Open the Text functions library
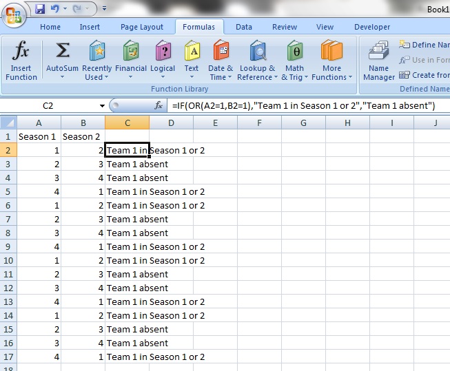The image size is (450, 371). coord(192,61)
